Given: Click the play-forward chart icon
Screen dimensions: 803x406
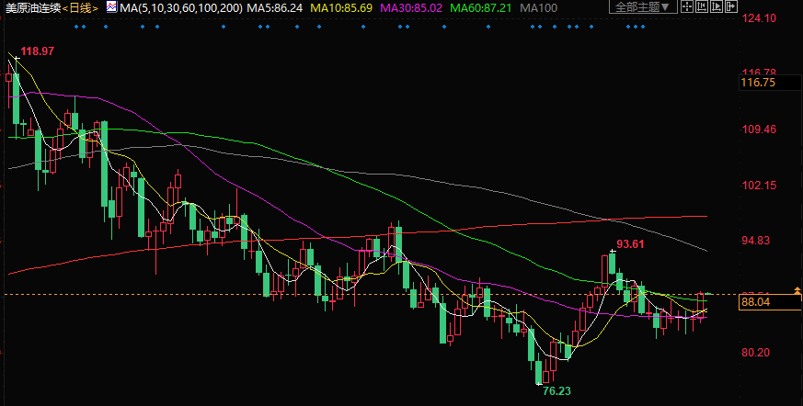Looking at the screenshot, I should point(717,7).
